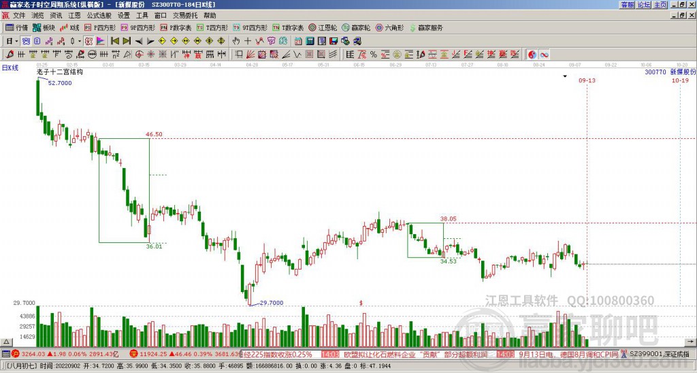
Task: Open the 交易委托 menu
Action: click(x=185, y=16)
